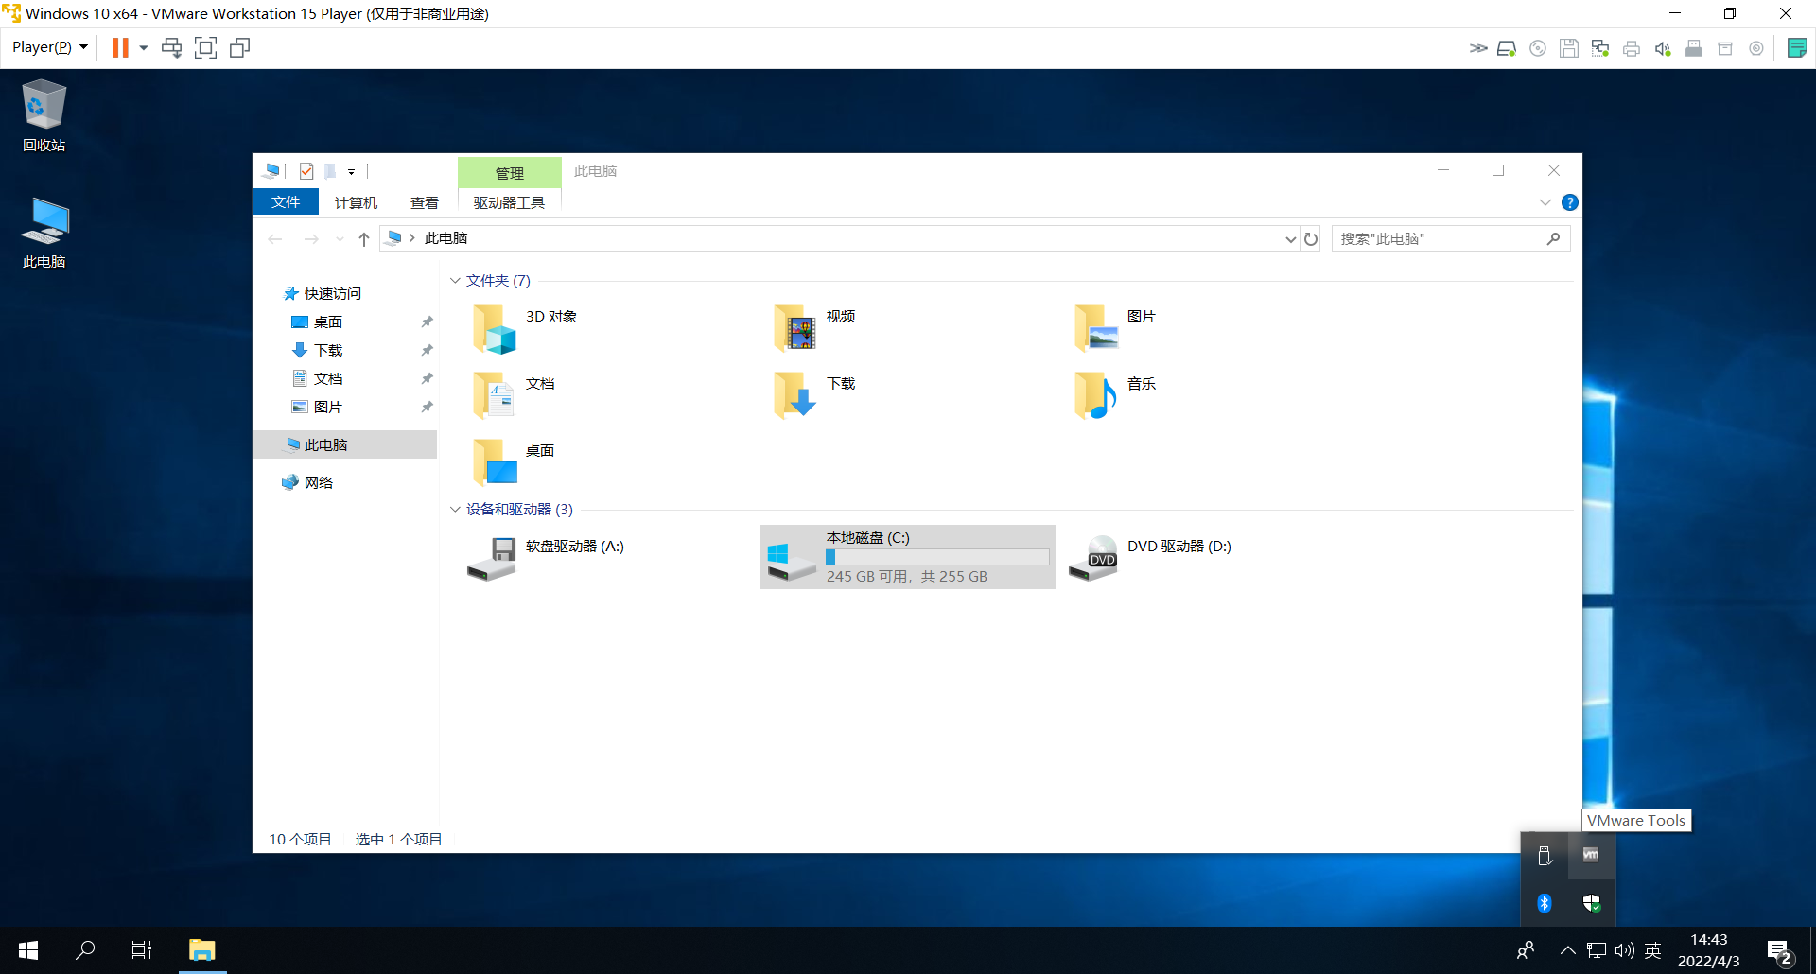Select the 下载 folder in main pane
The width and height of the screenshot is (1816, 974).
pyautogui.click(x=815, y=395)
